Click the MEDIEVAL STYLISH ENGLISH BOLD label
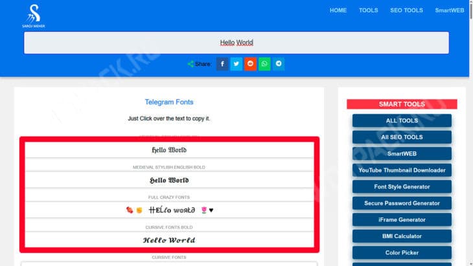 (x=169, y=167)
